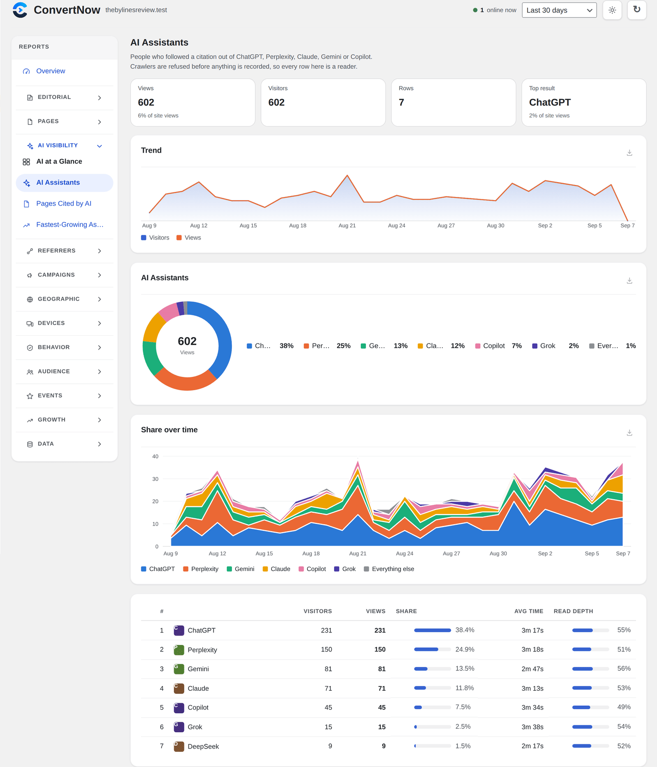The height and width of the screenshot is (767, 657).
Task: Click the Fastest-Growing trend icon
Action: coord(26,225)
